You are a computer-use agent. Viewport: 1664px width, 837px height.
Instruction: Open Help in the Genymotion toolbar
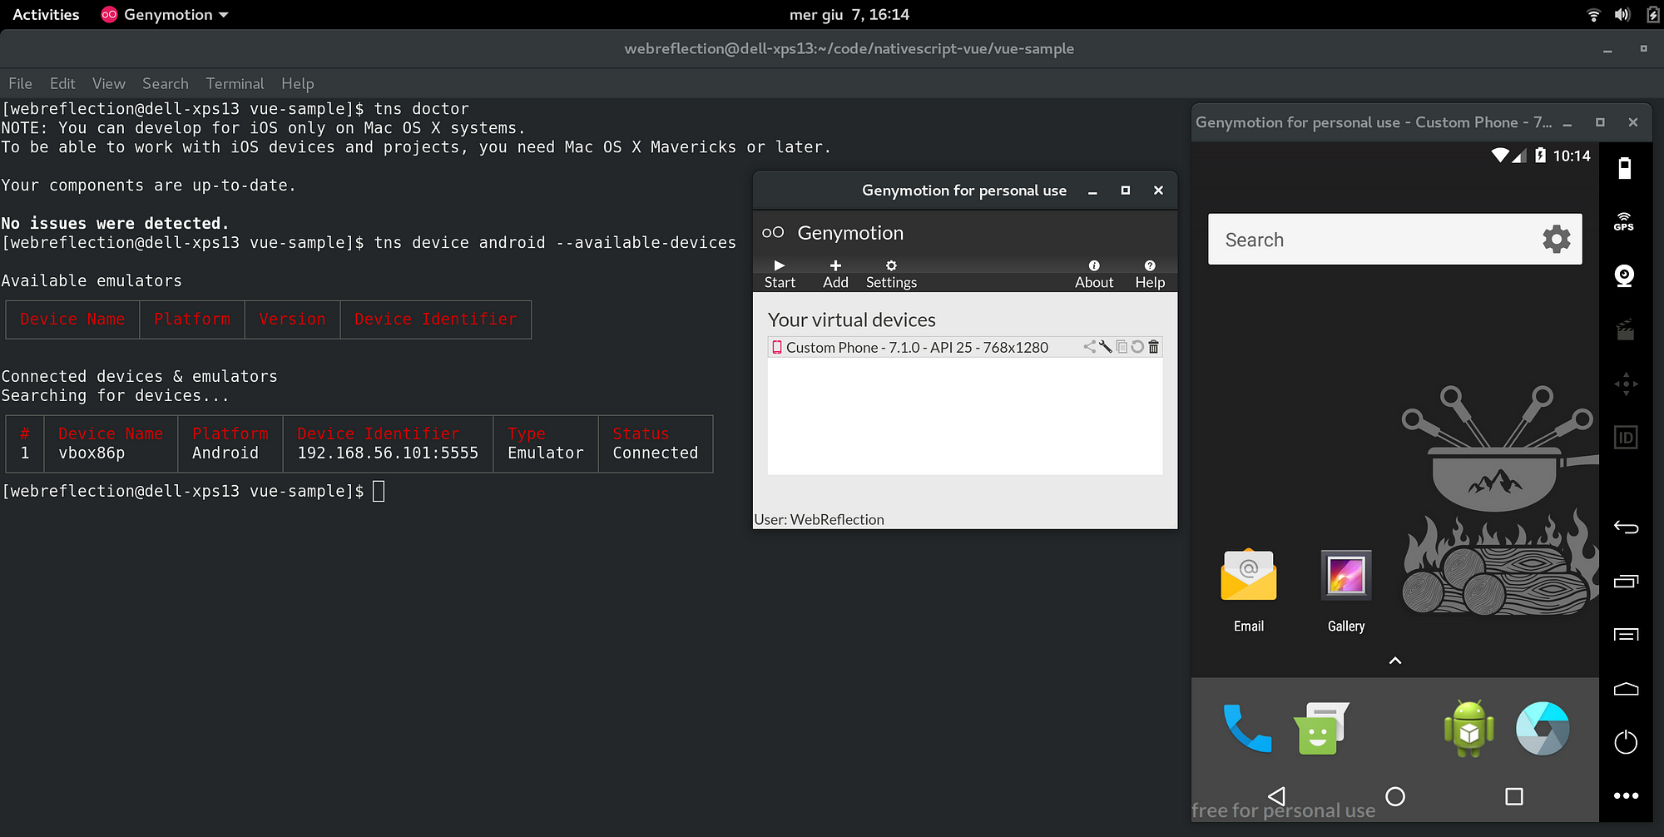(1150, 274)
